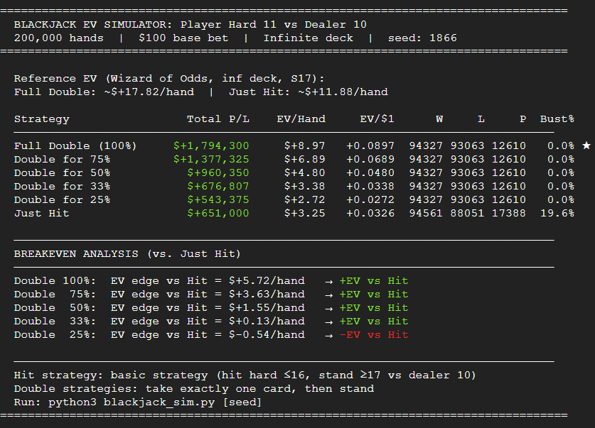Click the edge value '$-0.54/hand'

(267, 335)
